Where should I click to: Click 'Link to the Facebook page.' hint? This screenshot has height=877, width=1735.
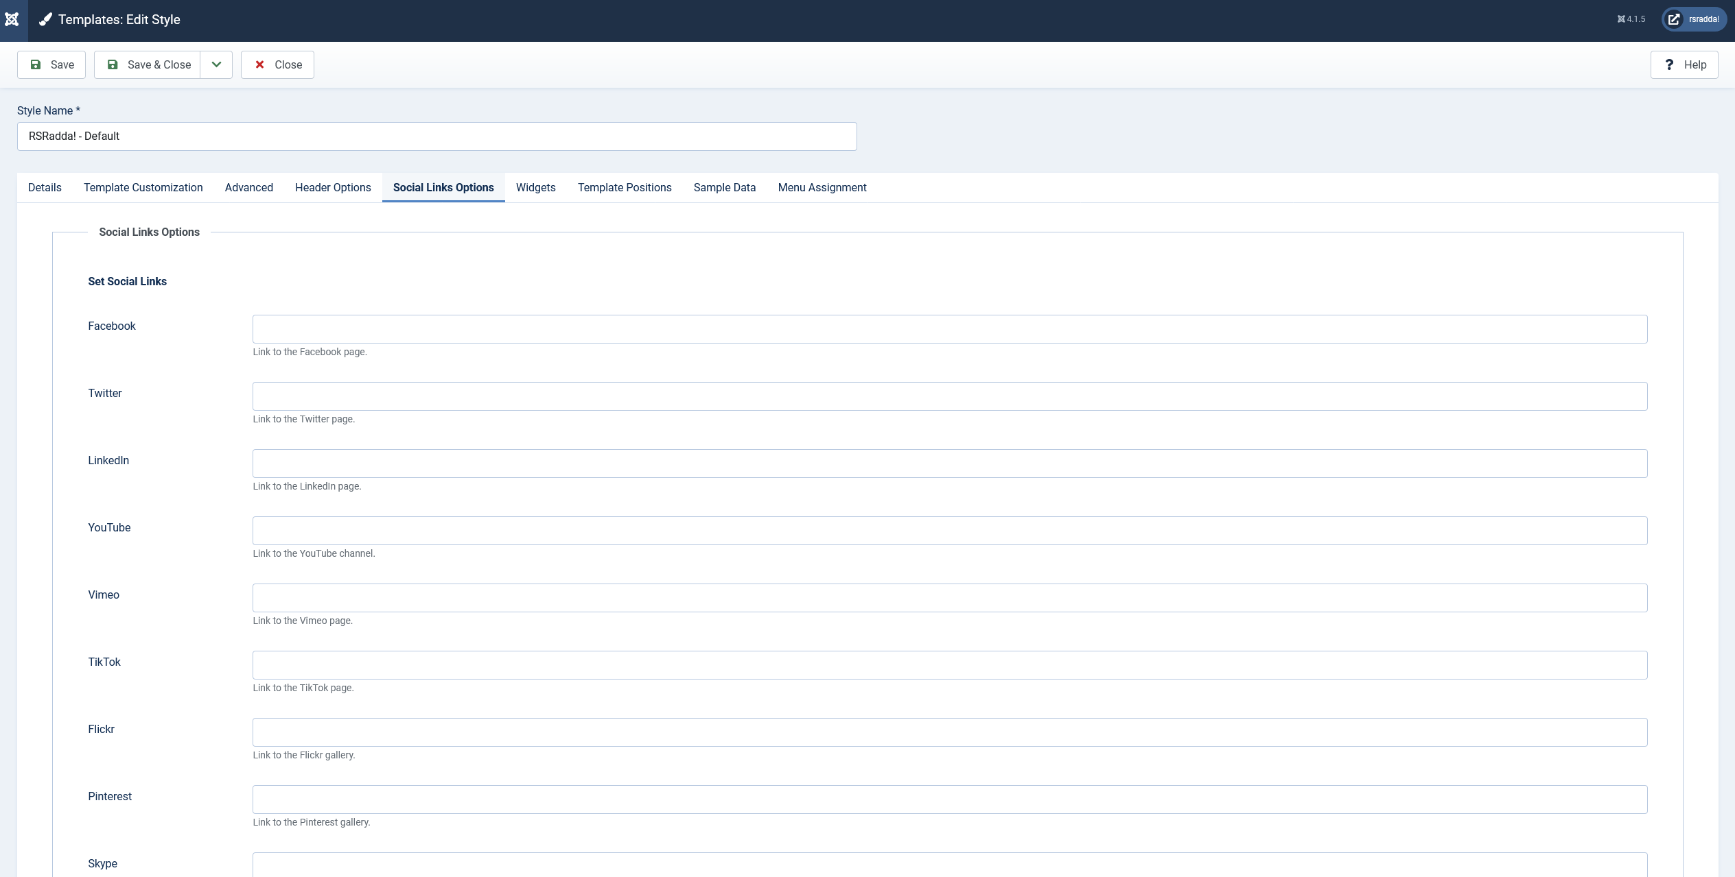point(310,352)
